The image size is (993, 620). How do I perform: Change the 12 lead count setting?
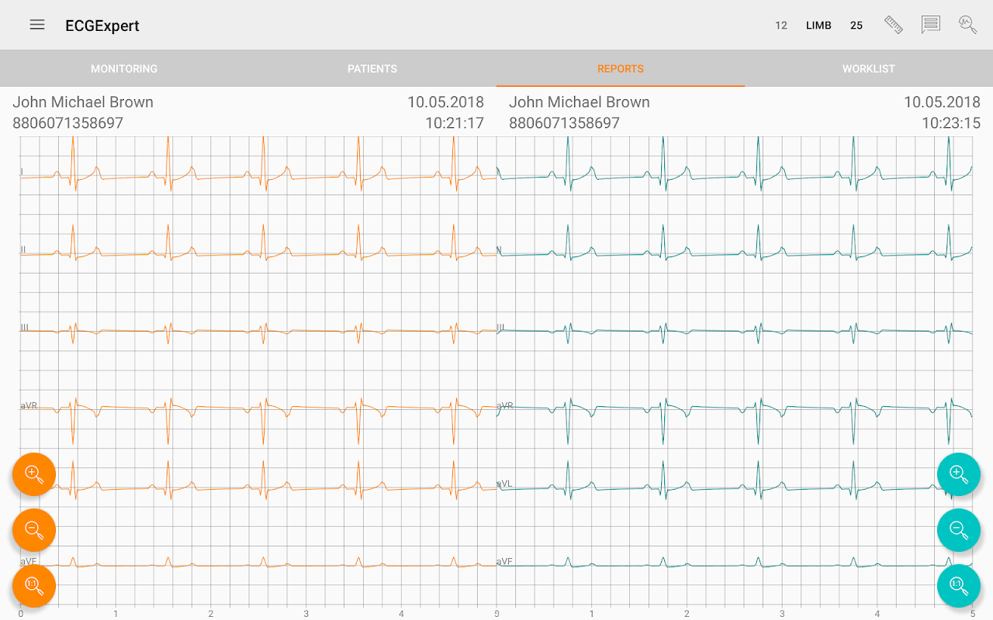[781, 26]
